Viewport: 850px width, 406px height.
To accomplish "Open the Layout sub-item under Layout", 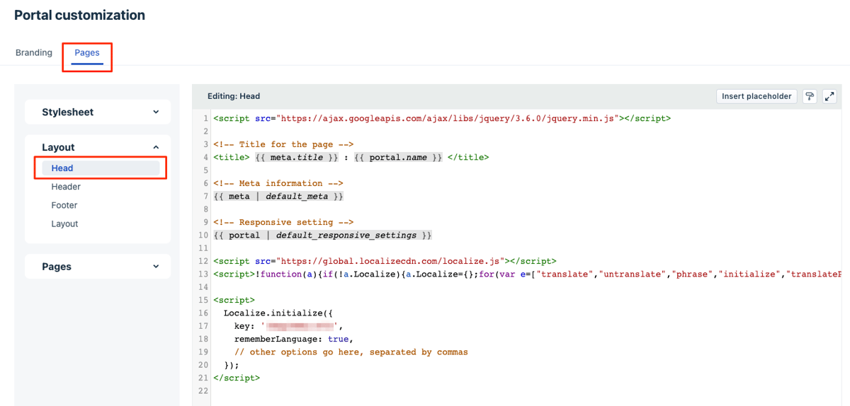I will coord(64,224).
